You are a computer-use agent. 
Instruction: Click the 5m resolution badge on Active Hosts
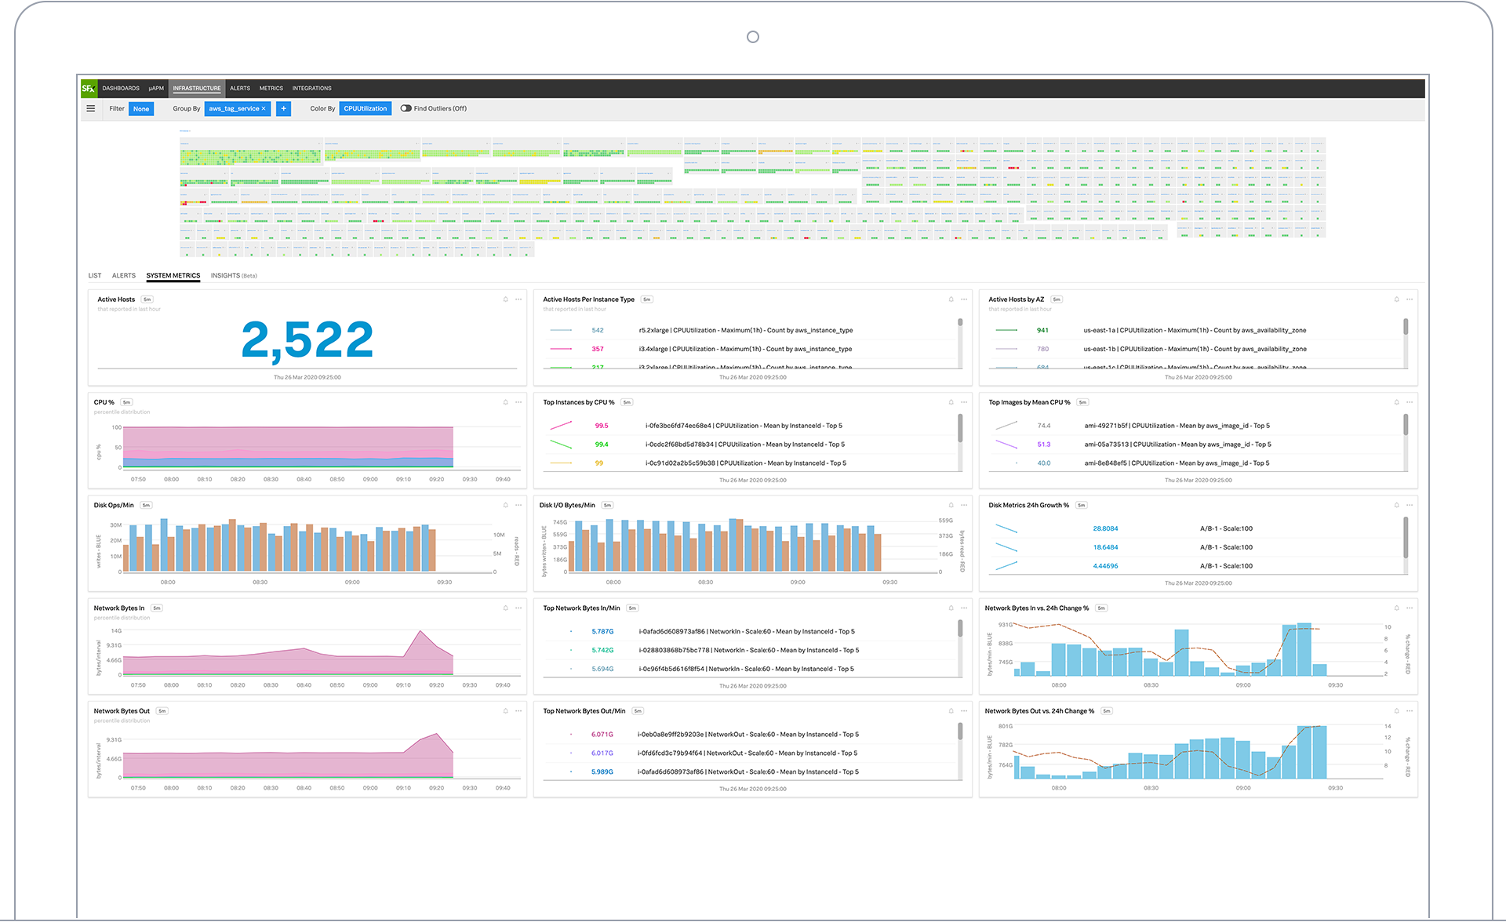[x=147, y=299]
